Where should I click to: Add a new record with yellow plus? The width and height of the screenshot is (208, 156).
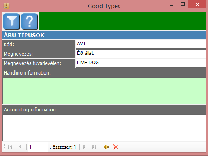pos(106,147)
